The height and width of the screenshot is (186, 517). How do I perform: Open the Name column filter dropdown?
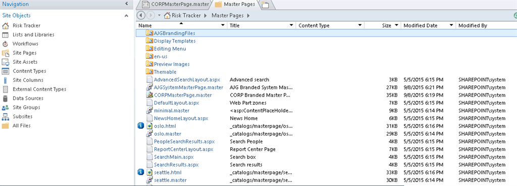(223, 26)
